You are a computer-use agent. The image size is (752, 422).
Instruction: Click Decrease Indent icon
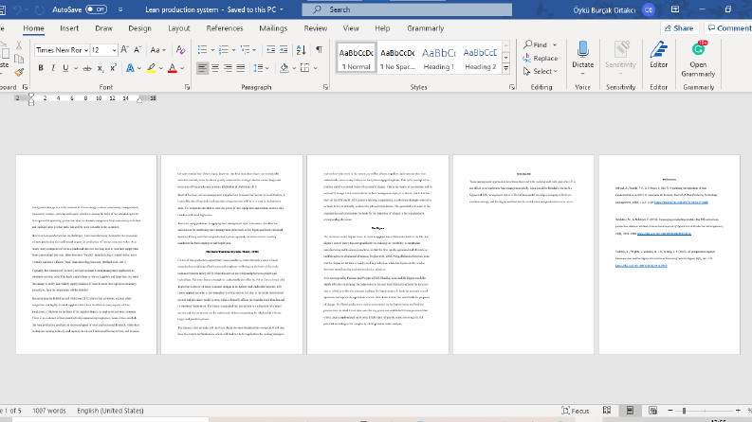click(271, 50)
